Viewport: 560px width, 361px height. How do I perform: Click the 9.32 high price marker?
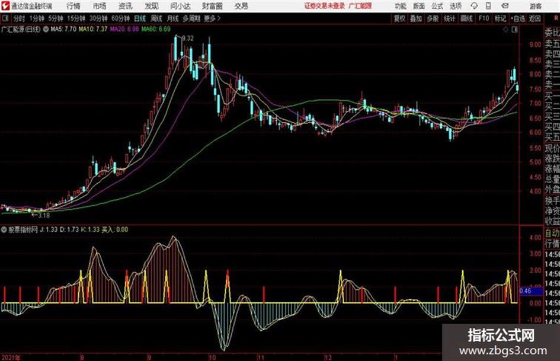tap(188, 39)
